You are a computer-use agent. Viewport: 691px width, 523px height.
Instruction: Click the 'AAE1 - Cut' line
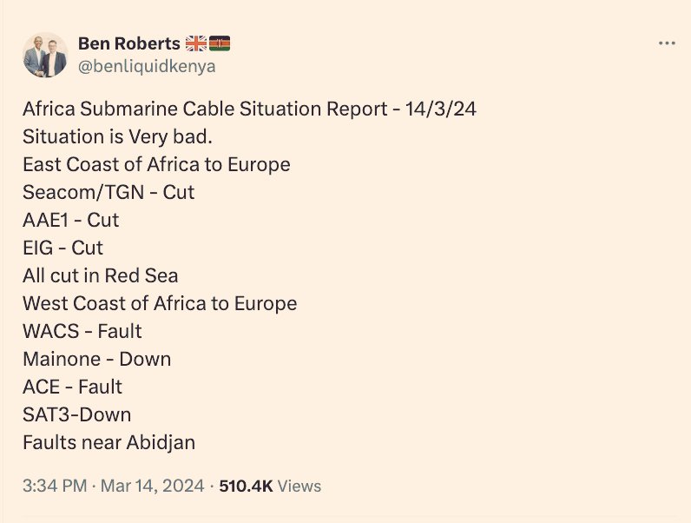tap(70, 220)
